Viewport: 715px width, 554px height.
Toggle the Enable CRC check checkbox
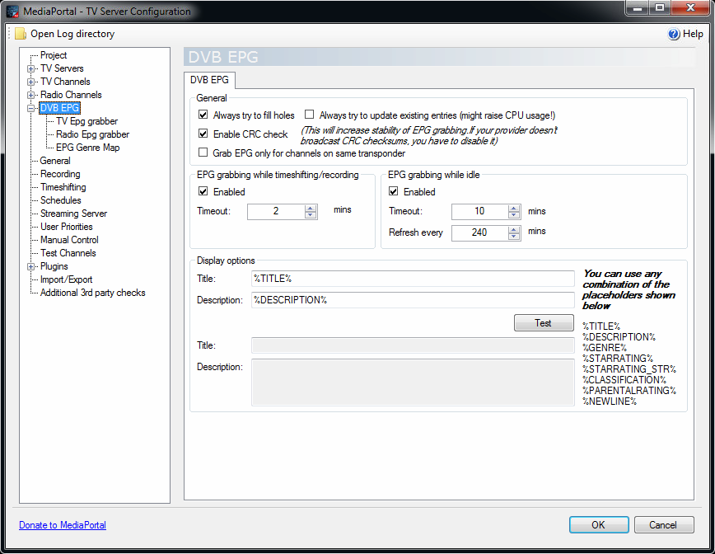[x=203, y=134]
